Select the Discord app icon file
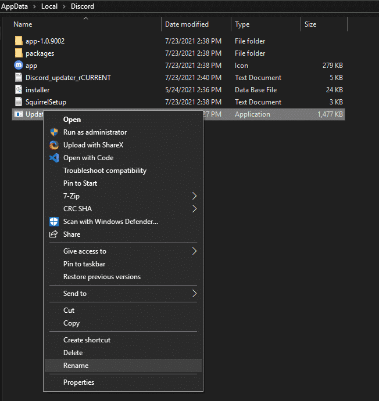379x401 pixels. [x=19, y=66]
